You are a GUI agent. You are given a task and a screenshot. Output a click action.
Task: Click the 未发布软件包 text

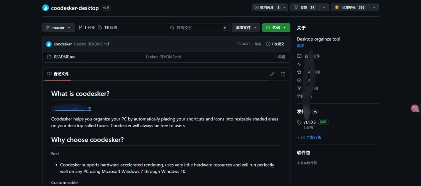click(307, 163)
